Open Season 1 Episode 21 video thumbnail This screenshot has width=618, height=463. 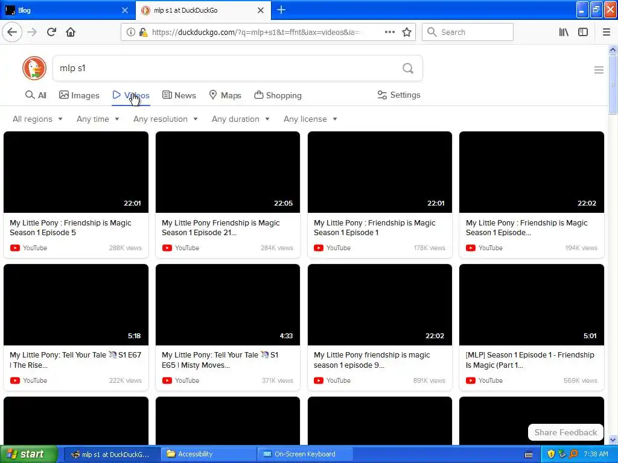pyautogui.click(x=228, y=172)
